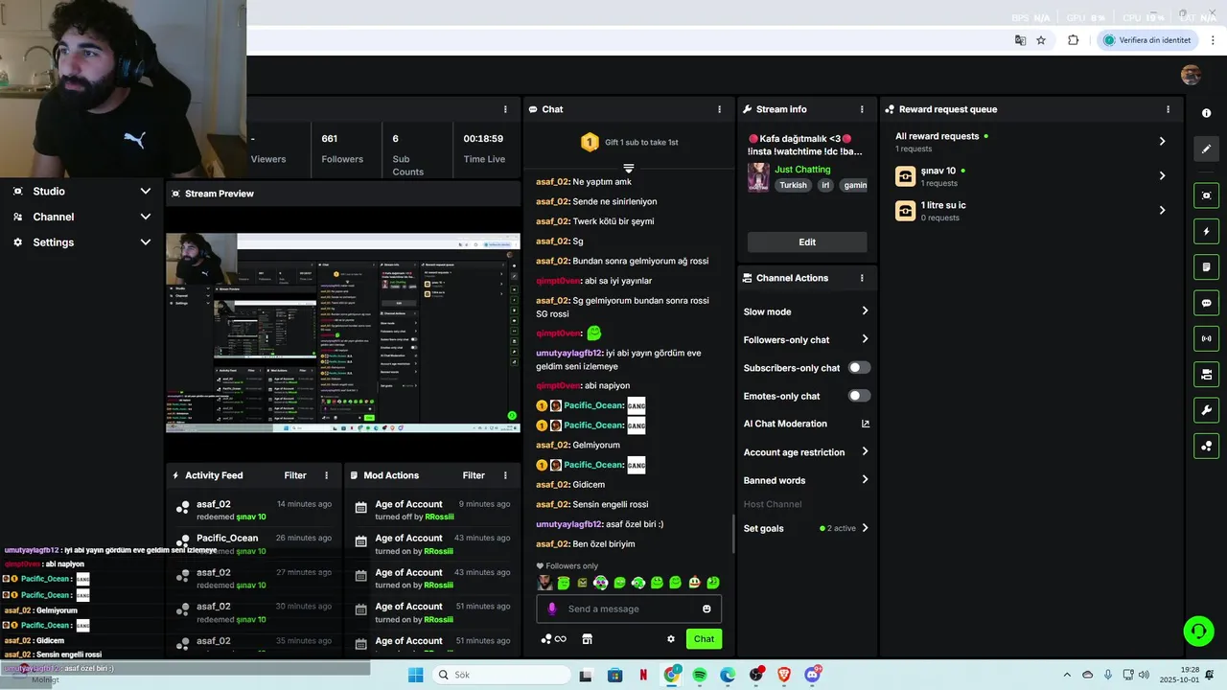This screenshot has height=690, width=1227.
Task: Open the browser extensions puzzle icon
Action: (1073, 40)
